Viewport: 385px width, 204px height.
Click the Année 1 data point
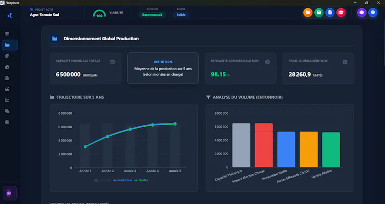tap(85, 147)
